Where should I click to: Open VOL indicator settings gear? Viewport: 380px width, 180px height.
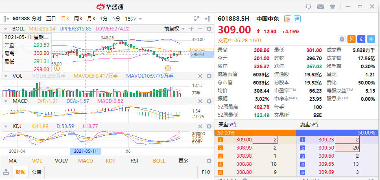pyautogui.click(x=209, y=76)
